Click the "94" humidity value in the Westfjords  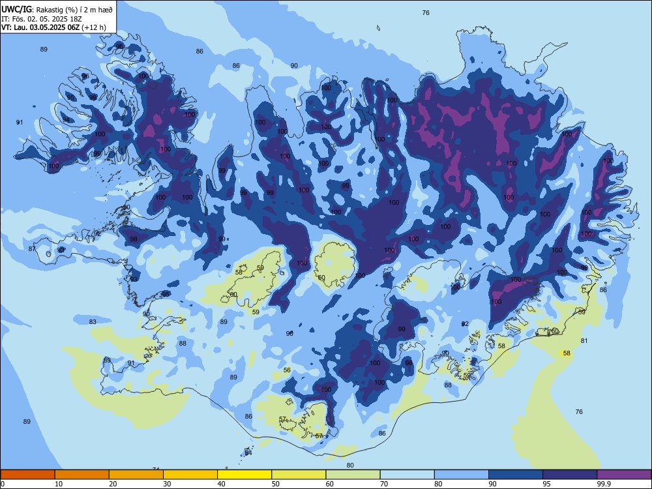click(x=66, y=120)
